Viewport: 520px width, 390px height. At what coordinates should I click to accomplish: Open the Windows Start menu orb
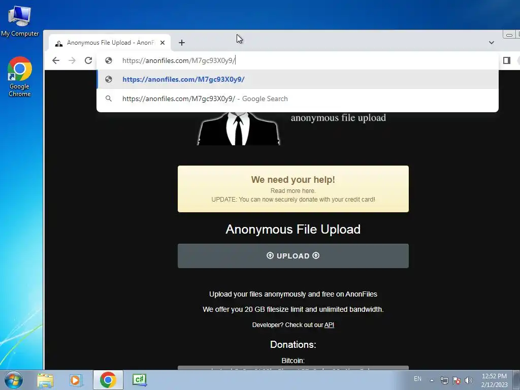(x=14, y=380)
